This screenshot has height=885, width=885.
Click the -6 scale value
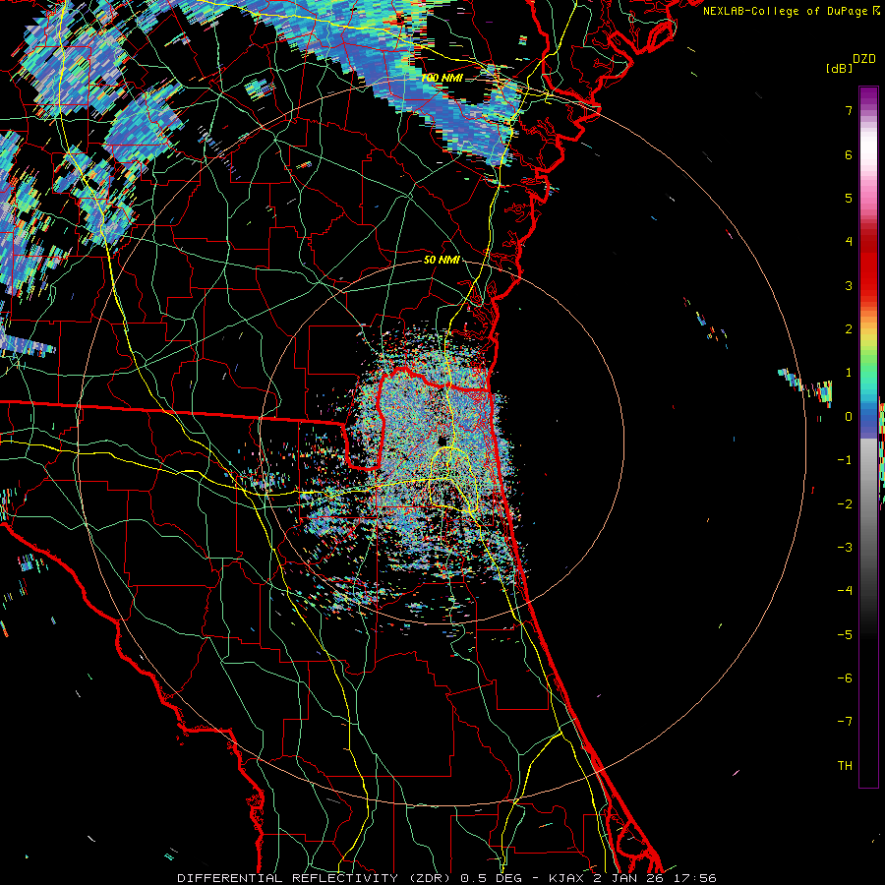(x=845, y=678)
